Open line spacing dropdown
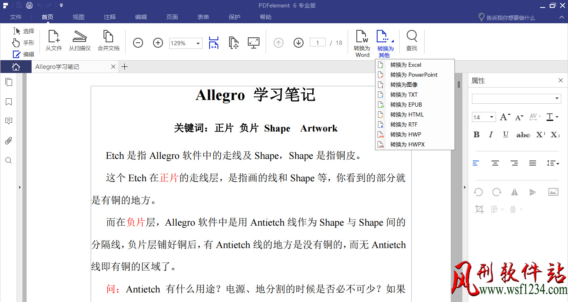 [x=553, y=163]
